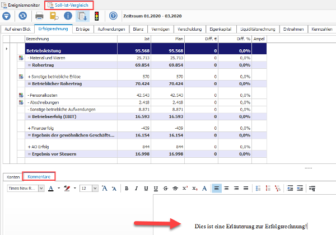Refresh data with the circular arrows icon

23,16
